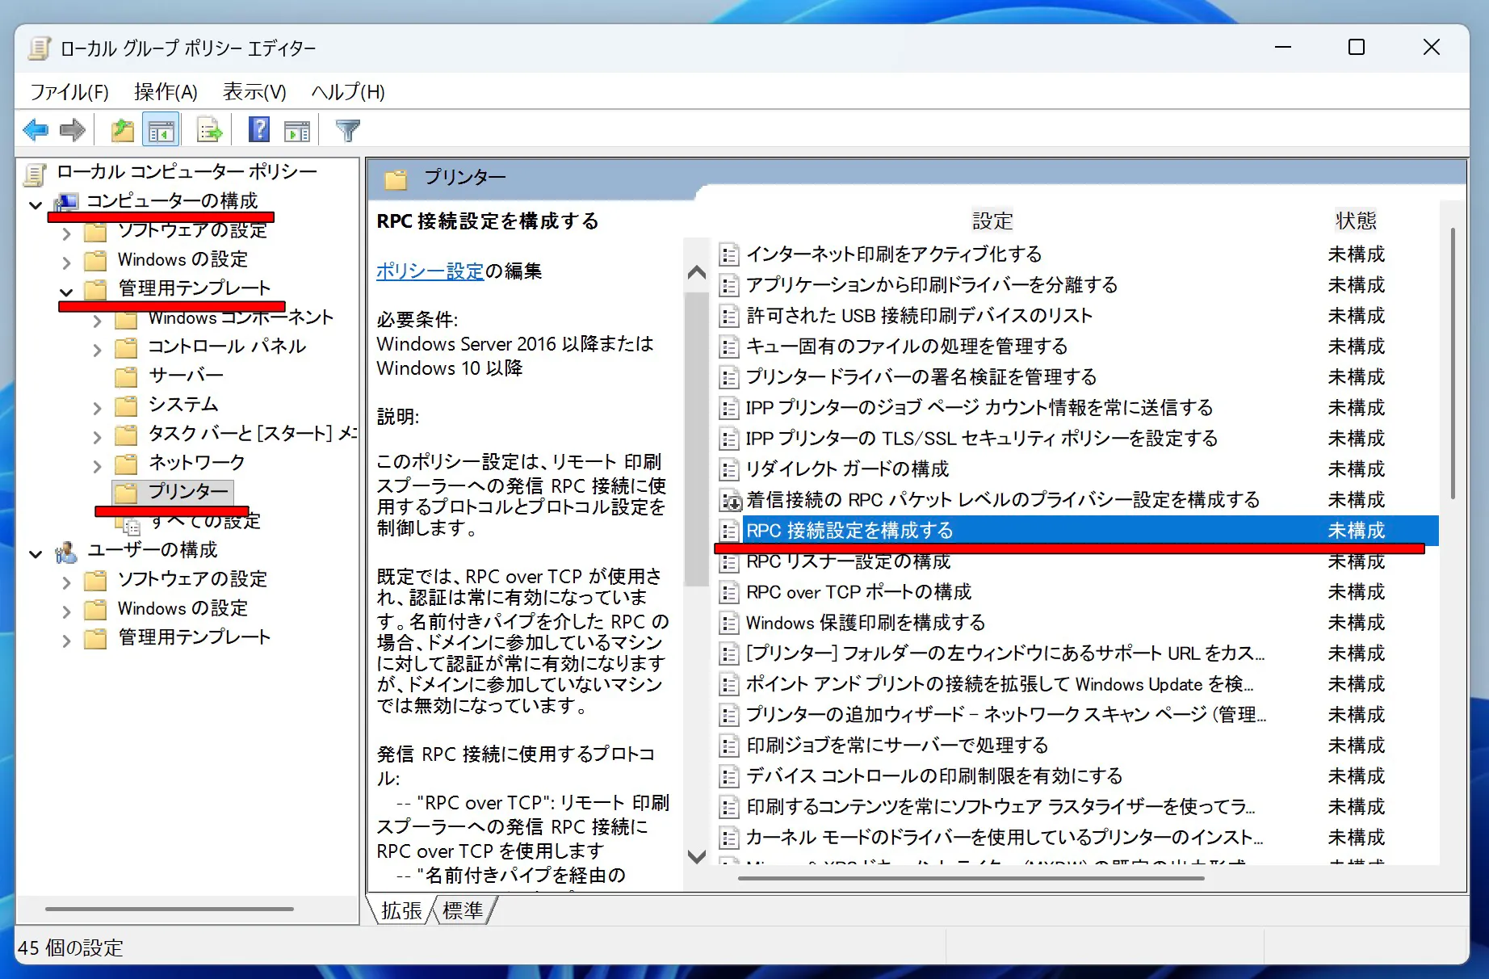
Task: Click the description pane scroll up arrow
Action: click(x=696, y=273)
